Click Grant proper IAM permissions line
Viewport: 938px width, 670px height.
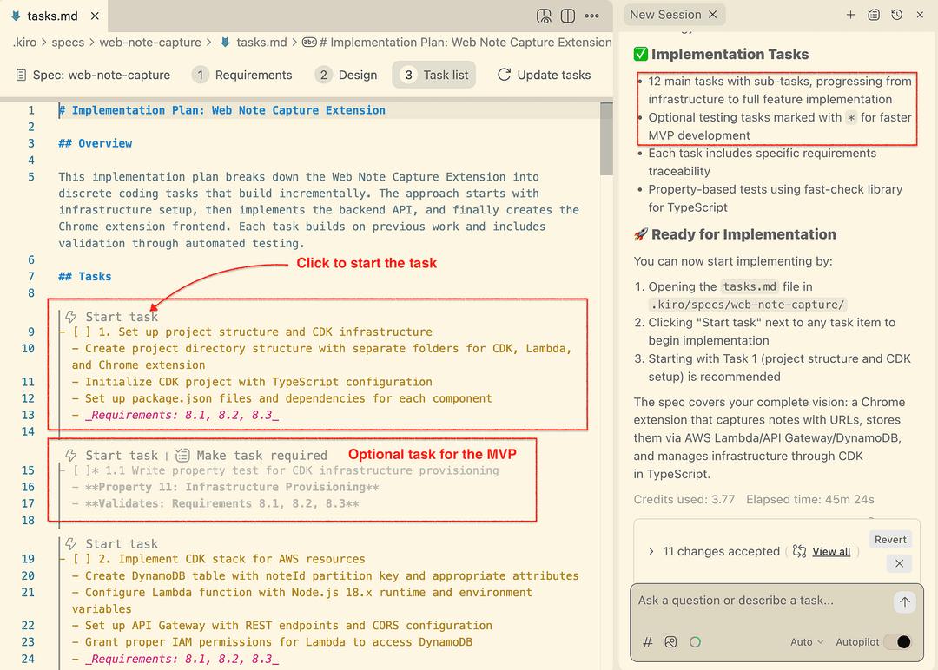pyautogui.click(x=272, y=642)
